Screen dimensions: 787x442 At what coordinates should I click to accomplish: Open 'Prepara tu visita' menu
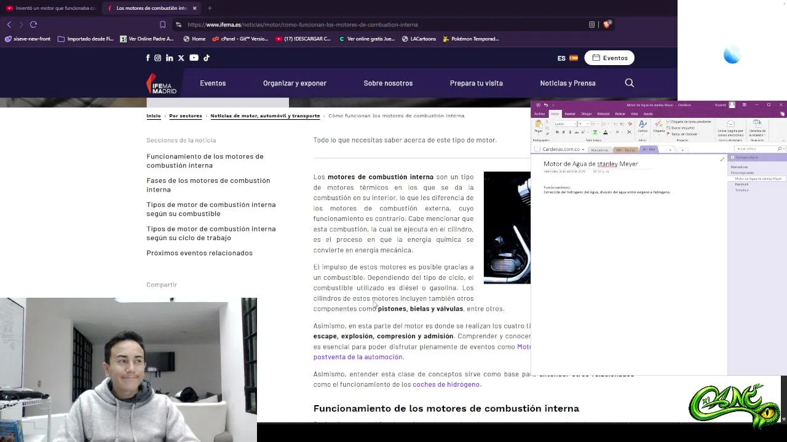(476, 83)
